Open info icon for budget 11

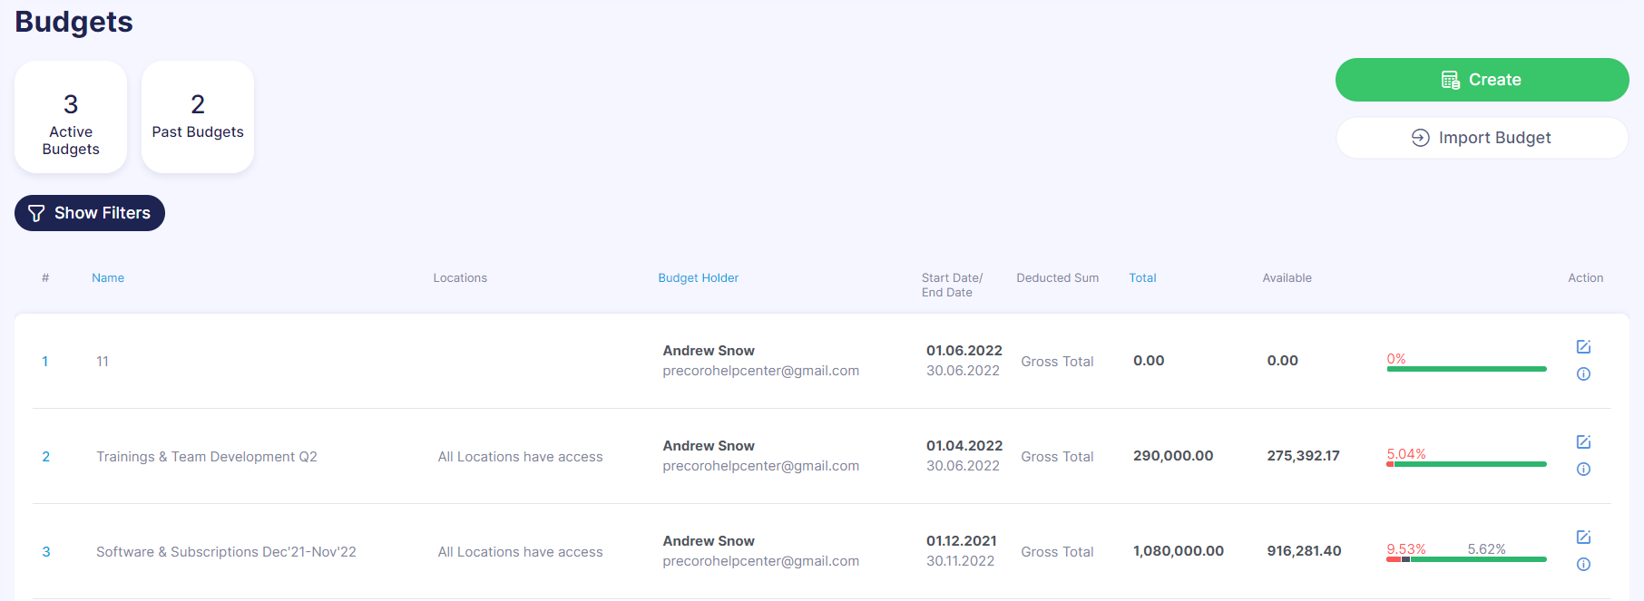(x=1583, y=373)
